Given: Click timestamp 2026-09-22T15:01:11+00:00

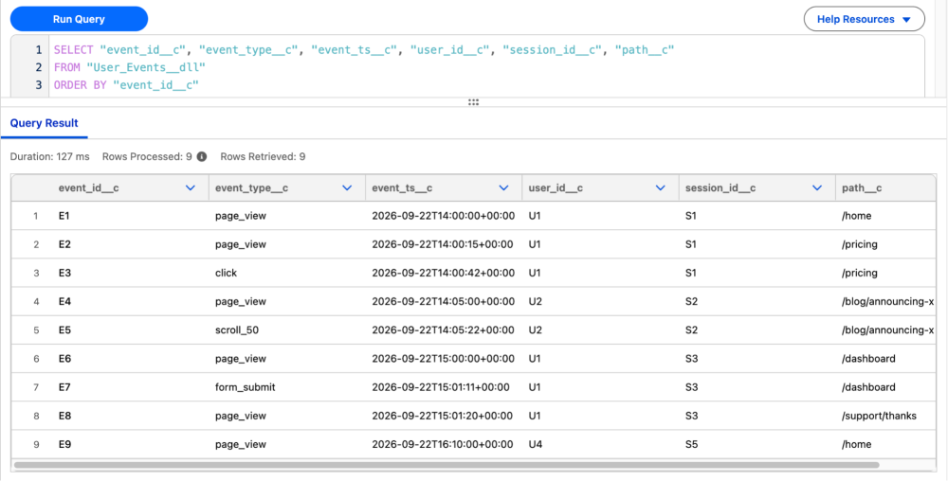Looking at the screenshot, I should point(441,387).
